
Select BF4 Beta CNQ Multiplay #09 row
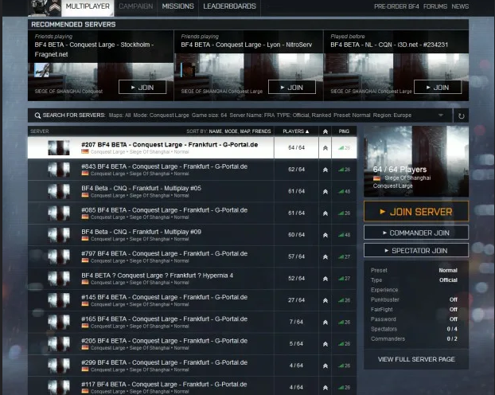[x=193, y=235]
